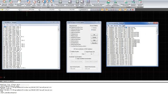The width and height of the screenshot is (168, 94).
Task: Click the red X icon in the toolbar
Action: point(133,10)
